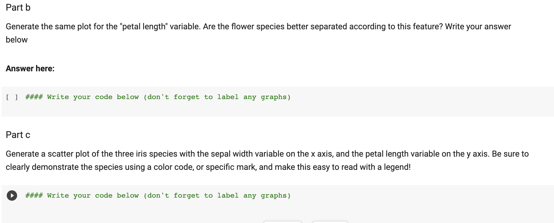Select the 'Part c' heading text

18,135
